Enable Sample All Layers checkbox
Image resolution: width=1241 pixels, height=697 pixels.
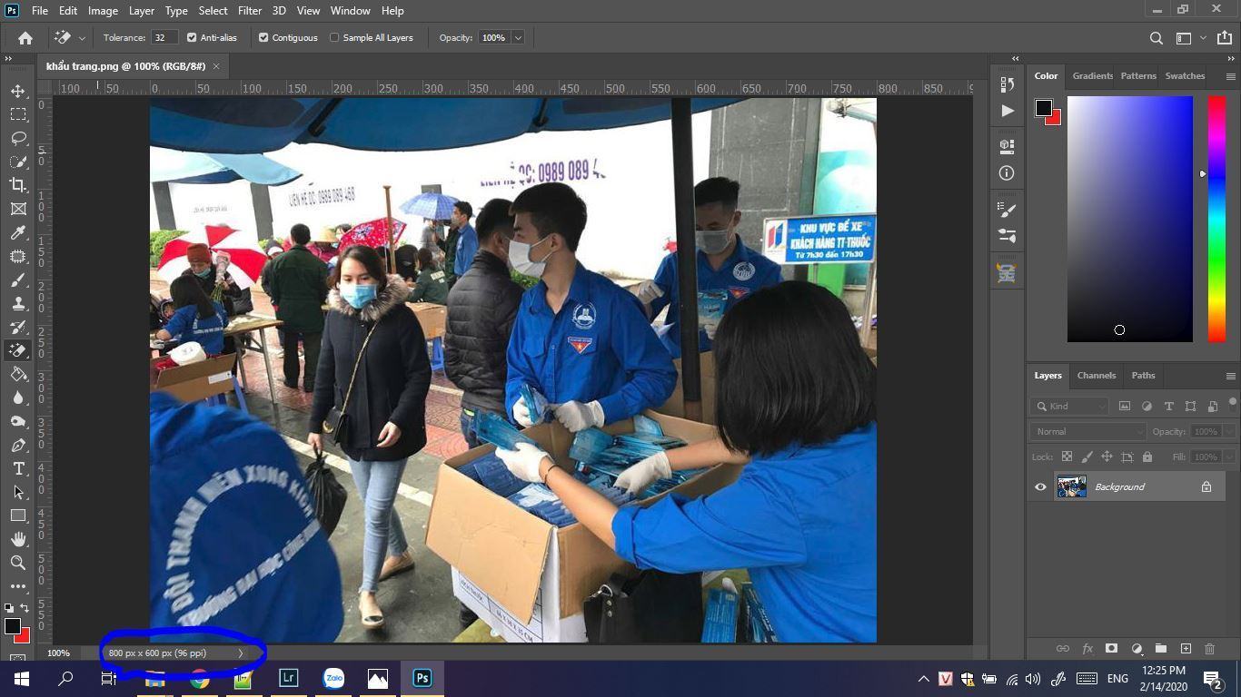coord(334,38)
